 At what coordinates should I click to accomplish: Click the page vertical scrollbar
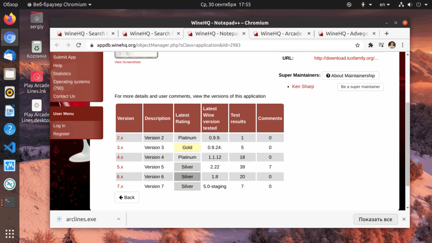(x=408, y=143)
